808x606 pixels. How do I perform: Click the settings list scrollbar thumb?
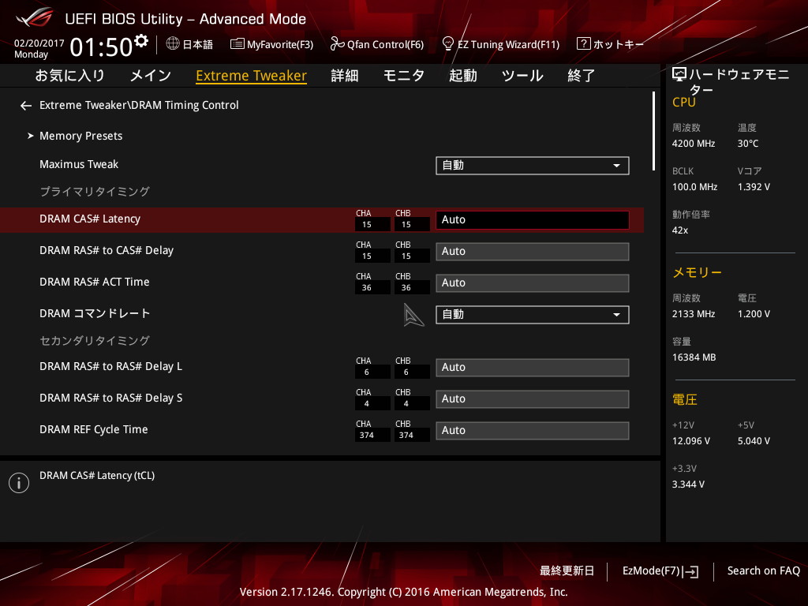(654, 131)
